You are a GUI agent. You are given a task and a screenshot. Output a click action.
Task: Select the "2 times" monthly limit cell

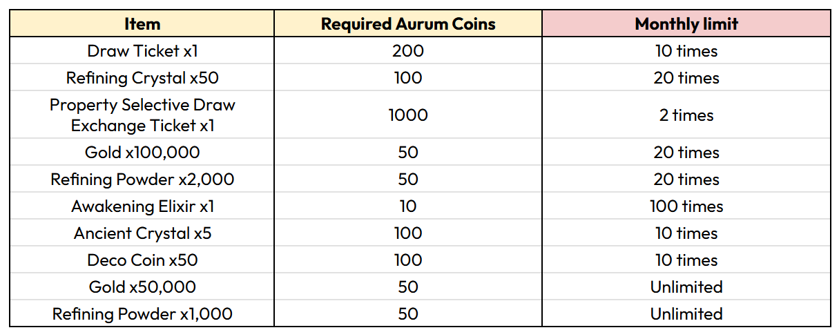coord(686,115)
